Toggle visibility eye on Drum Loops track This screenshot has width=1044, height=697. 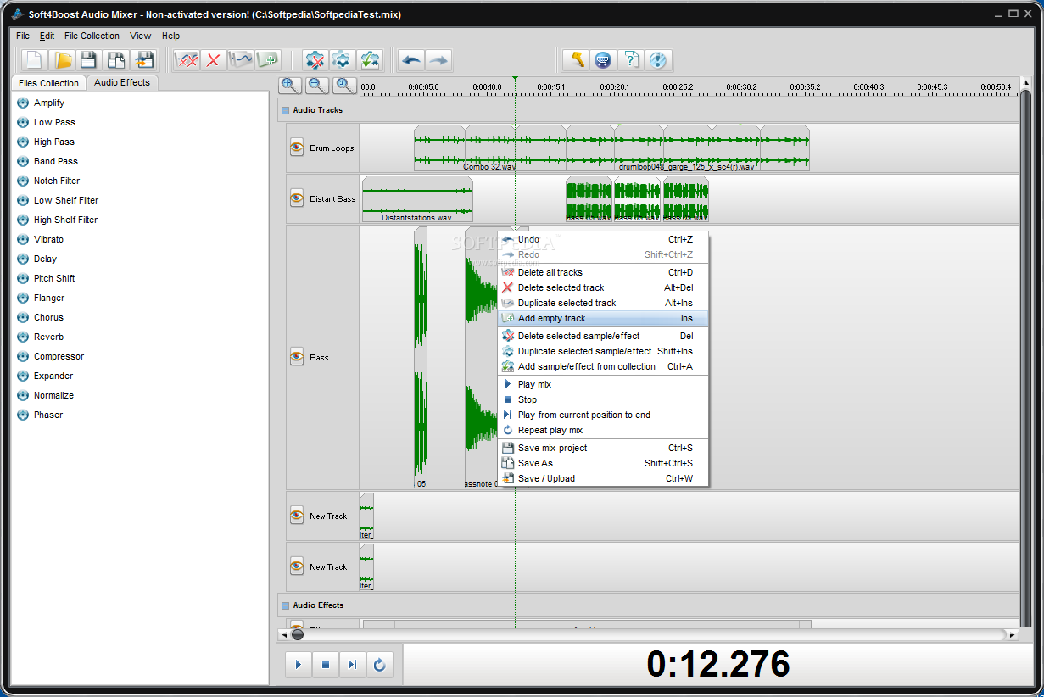click(x=297, y=148)
